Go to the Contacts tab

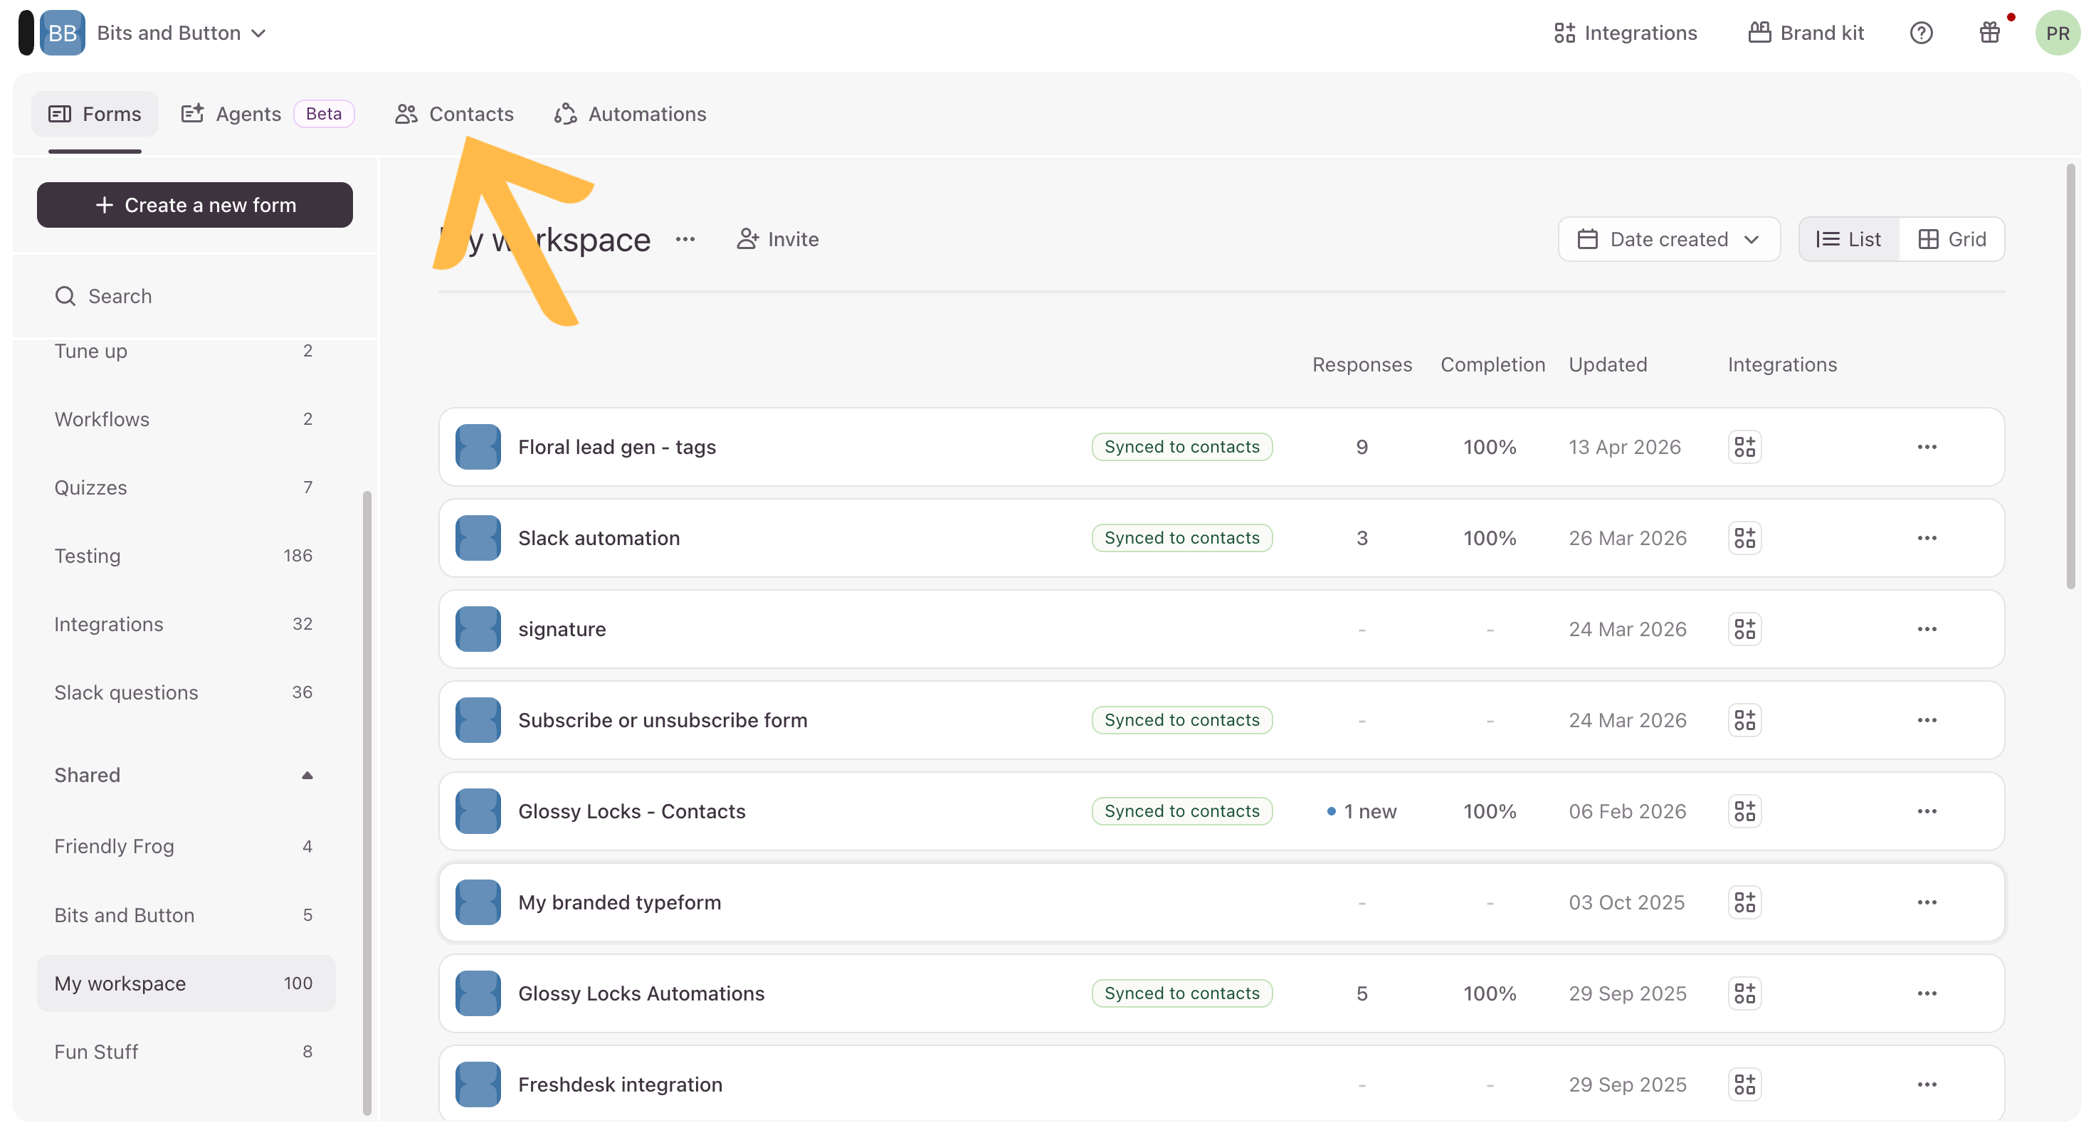455,115
